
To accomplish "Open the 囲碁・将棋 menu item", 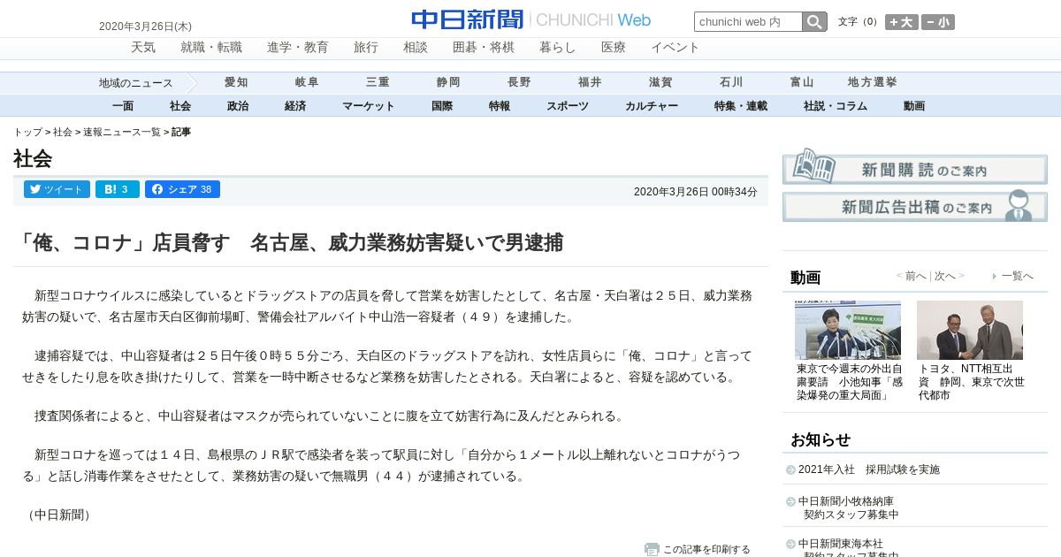I will click(x=484, y=48).
